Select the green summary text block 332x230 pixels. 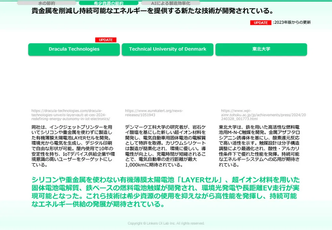(165, 192)
